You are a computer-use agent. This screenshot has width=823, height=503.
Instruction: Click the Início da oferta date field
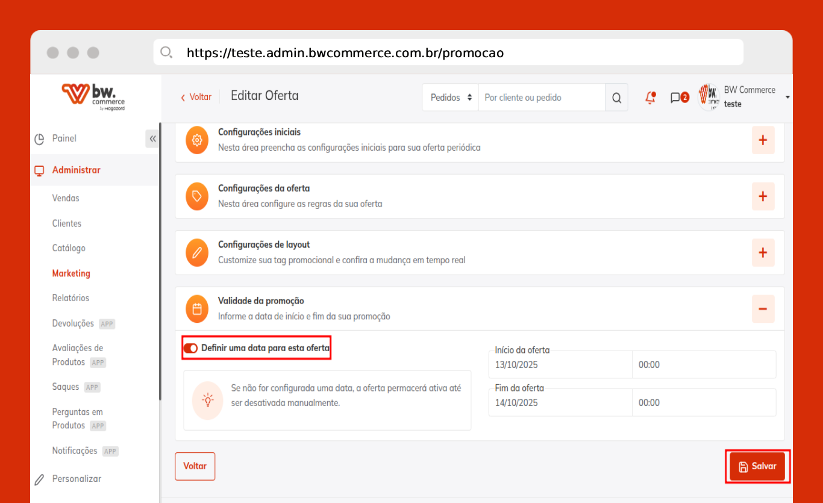[x=560, y=365]
